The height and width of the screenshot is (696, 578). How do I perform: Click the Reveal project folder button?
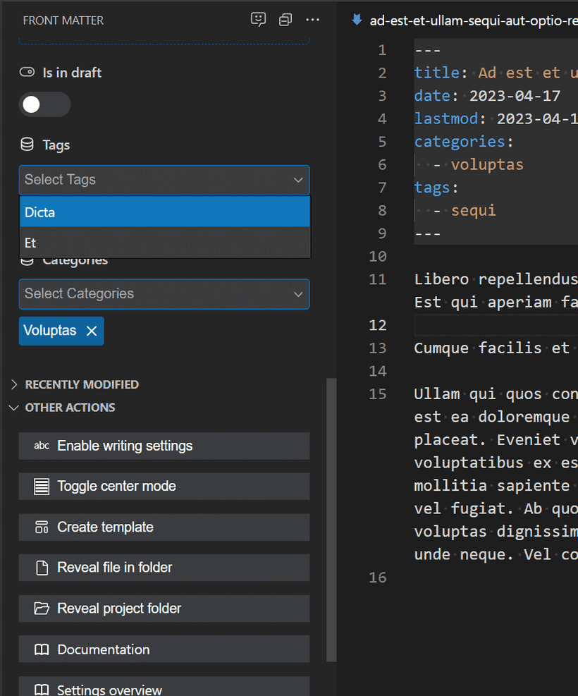pyautogui.click(x=164, y=609)
